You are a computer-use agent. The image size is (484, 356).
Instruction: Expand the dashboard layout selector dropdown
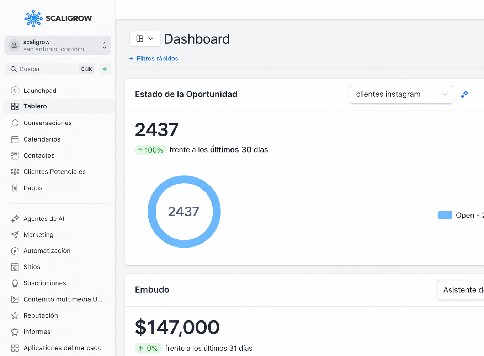pyautogui.click(x=145, y=39)
